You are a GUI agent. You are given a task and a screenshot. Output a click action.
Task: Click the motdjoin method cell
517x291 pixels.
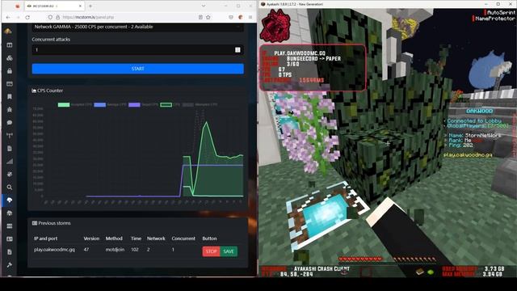point(115,250)
